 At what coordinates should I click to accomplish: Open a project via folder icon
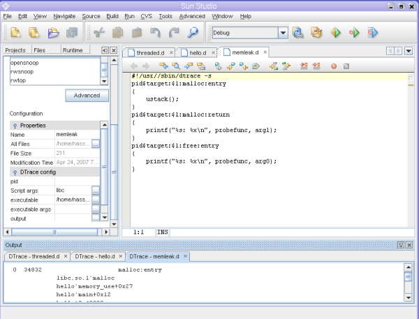pos(53,33)
